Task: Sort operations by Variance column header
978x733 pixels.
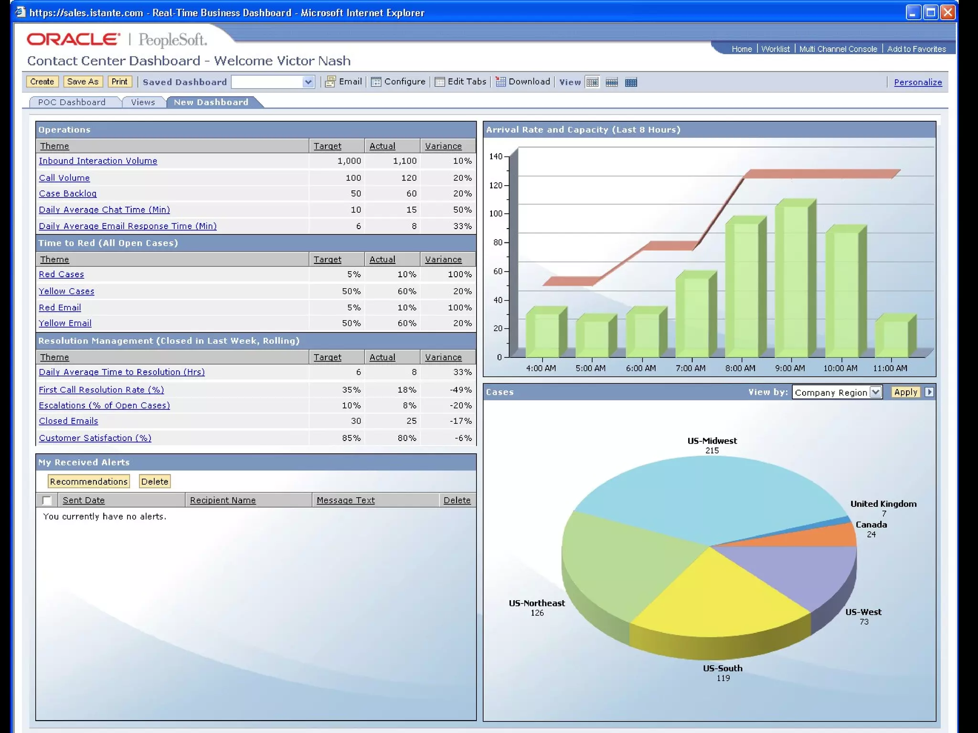Action: (x=443, y=146)
